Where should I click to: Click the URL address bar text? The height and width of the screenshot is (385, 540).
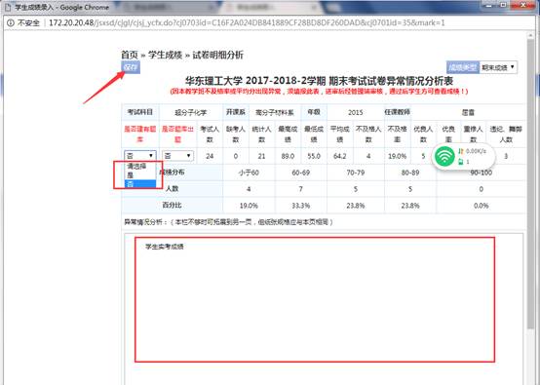click(247, 23)
